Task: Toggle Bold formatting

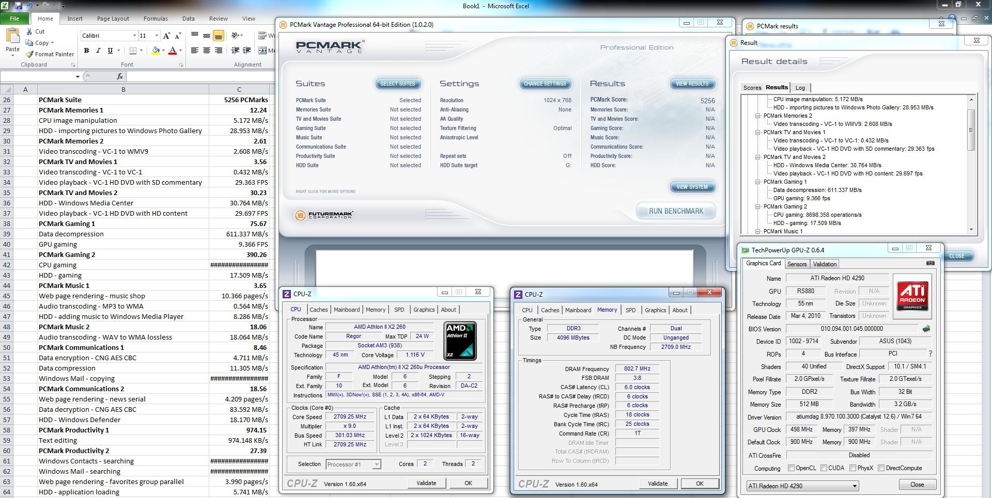Action: coord(86,51)
